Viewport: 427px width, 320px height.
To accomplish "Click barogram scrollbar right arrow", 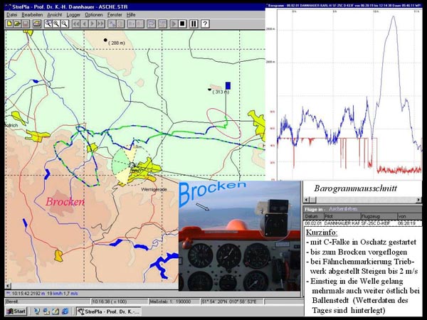I will pos(419,200).
